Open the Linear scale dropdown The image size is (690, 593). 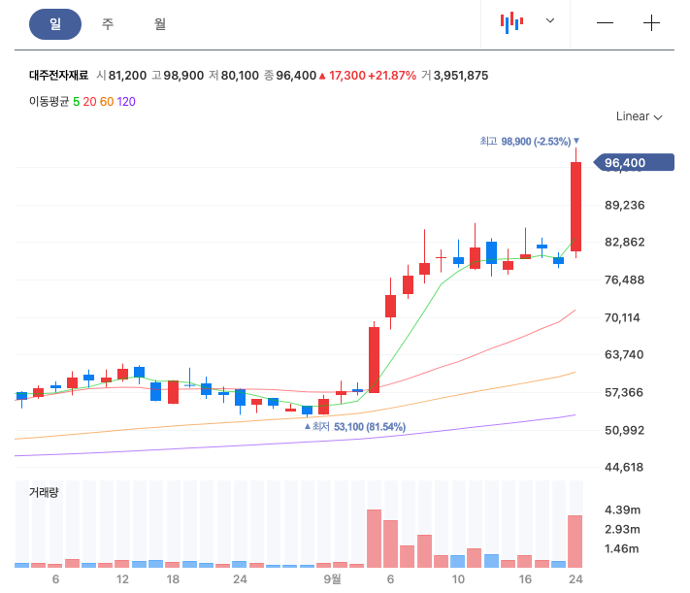(x=639, y=116)
